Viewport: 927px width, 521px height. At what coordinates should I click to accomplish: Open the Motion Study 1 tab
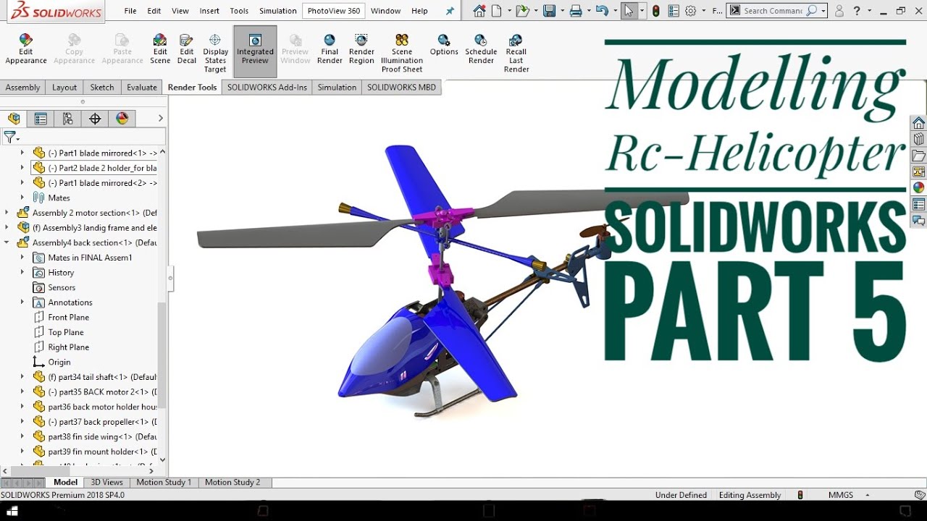[x=164, y=482]
